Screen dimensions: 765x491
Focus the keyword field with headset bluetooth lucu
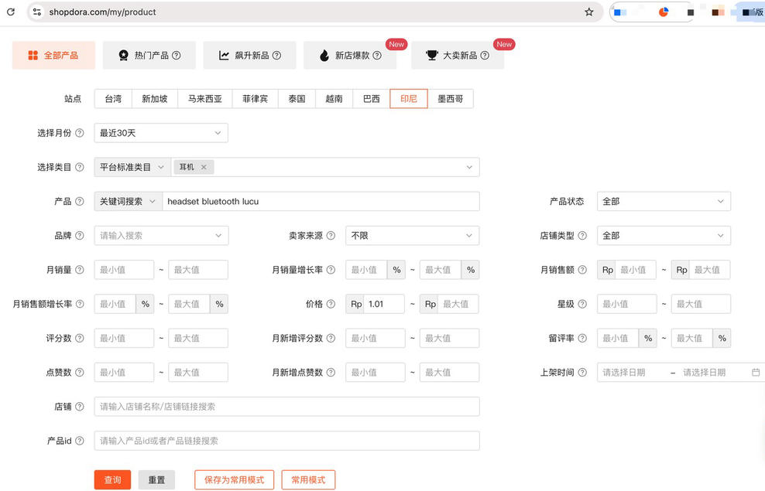coord(321,201)
